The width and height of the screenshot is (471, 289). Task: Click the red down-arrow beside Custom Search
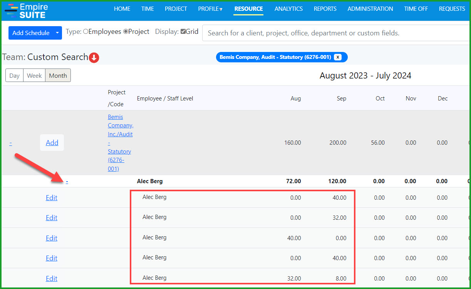94,58
